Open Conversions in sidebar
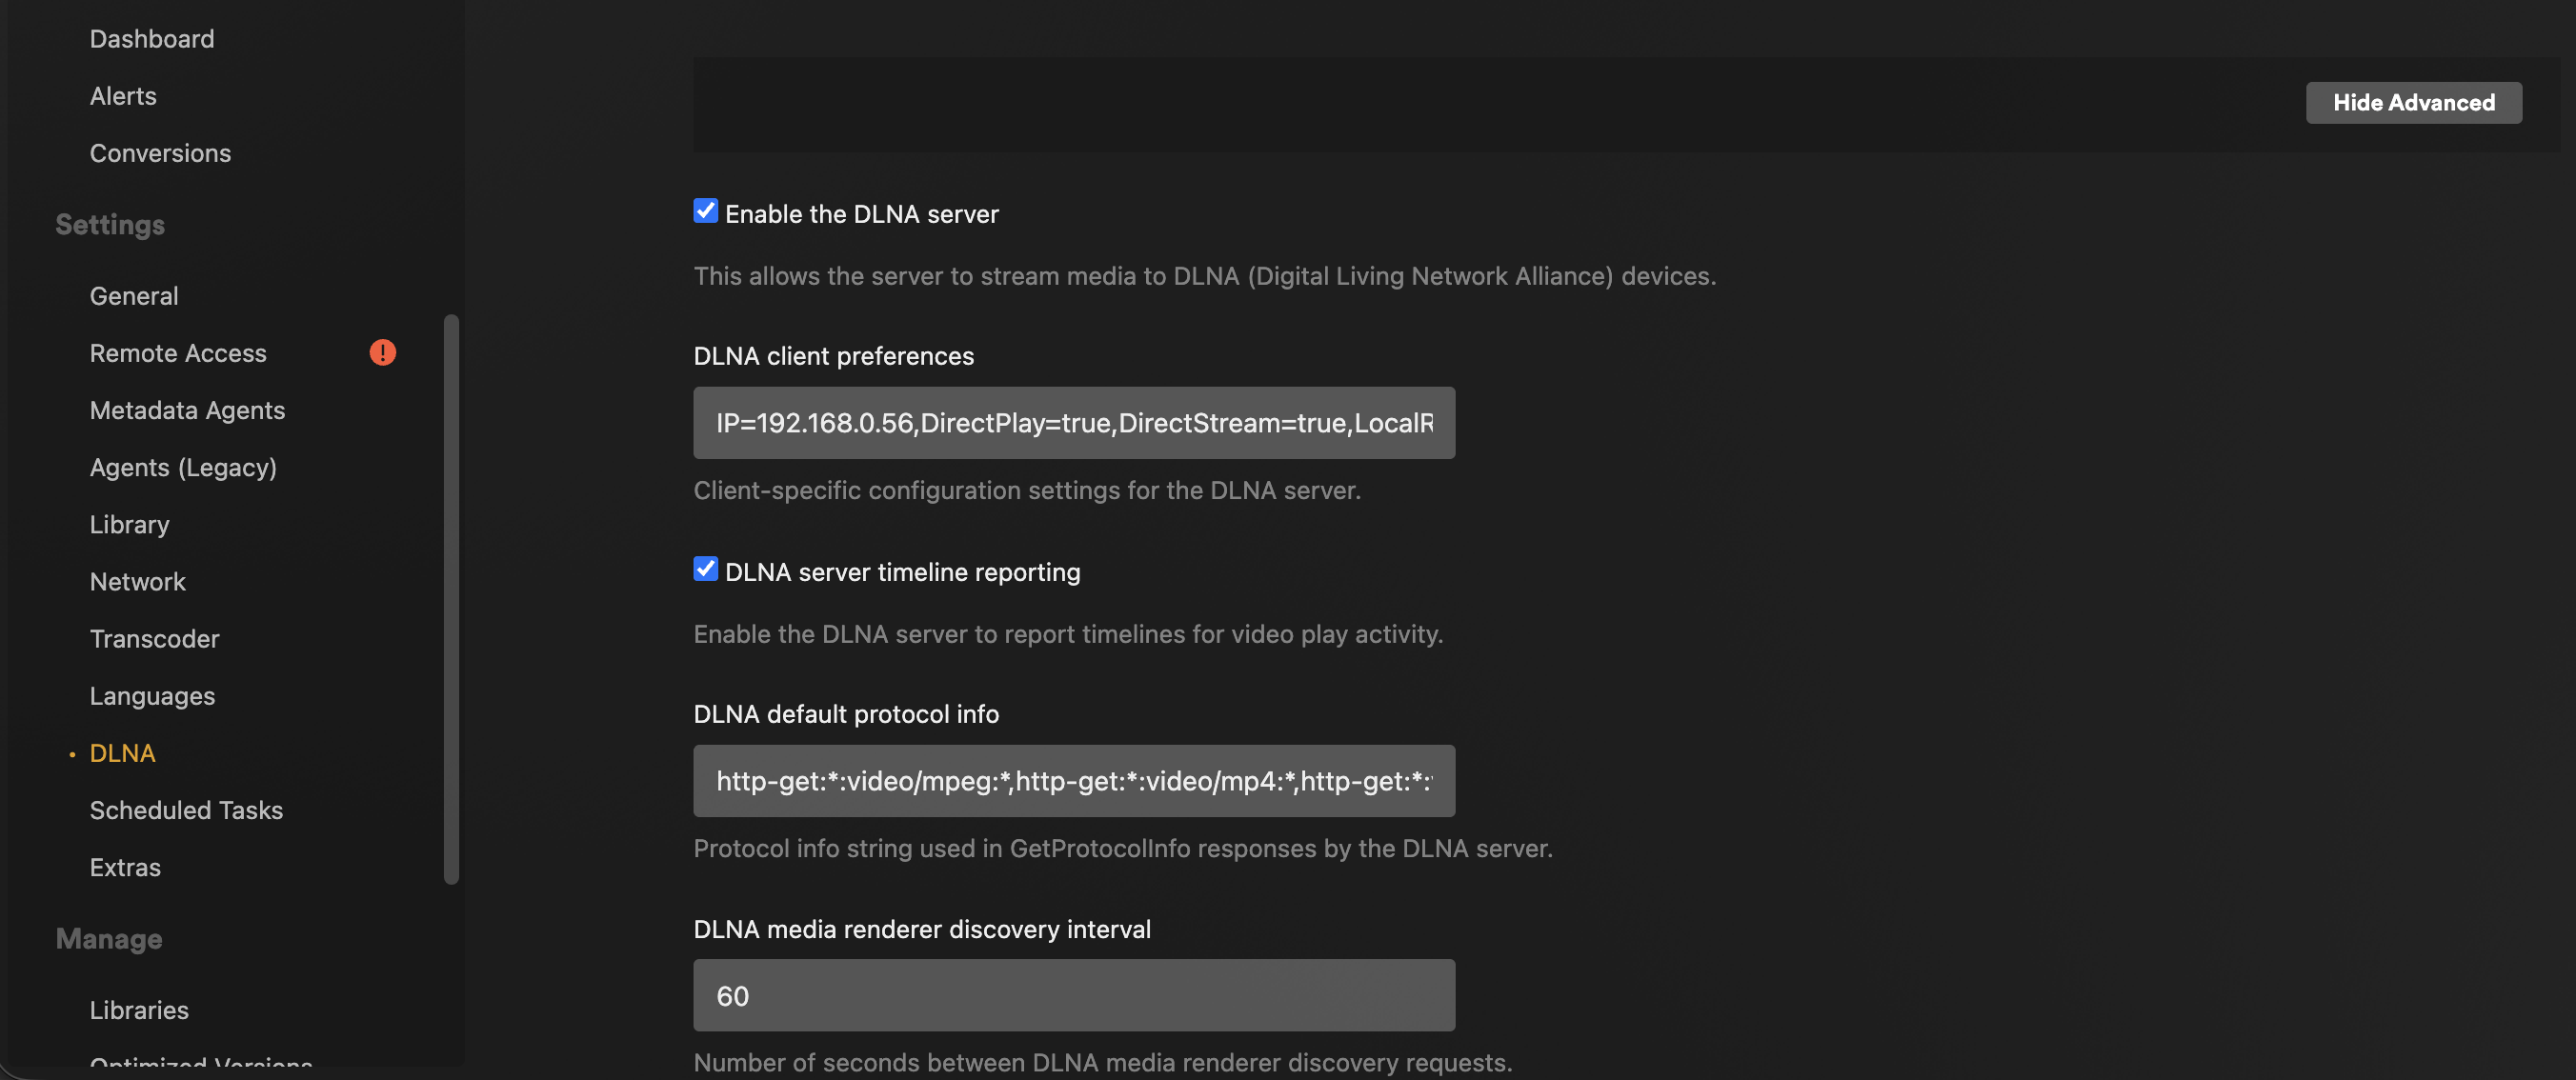Viewport: 2576px width, 1080px height. pyautogui.click(x=160, y=153)
